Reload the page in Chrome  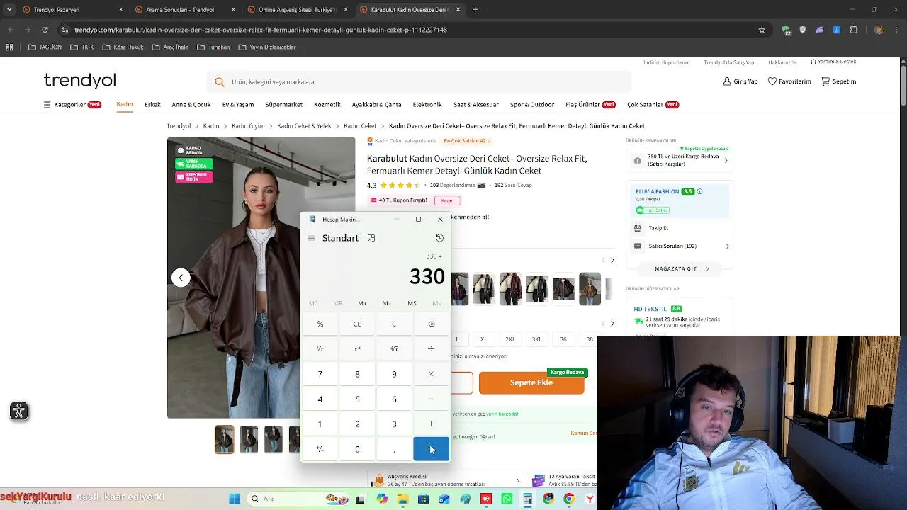pos(45,30)
